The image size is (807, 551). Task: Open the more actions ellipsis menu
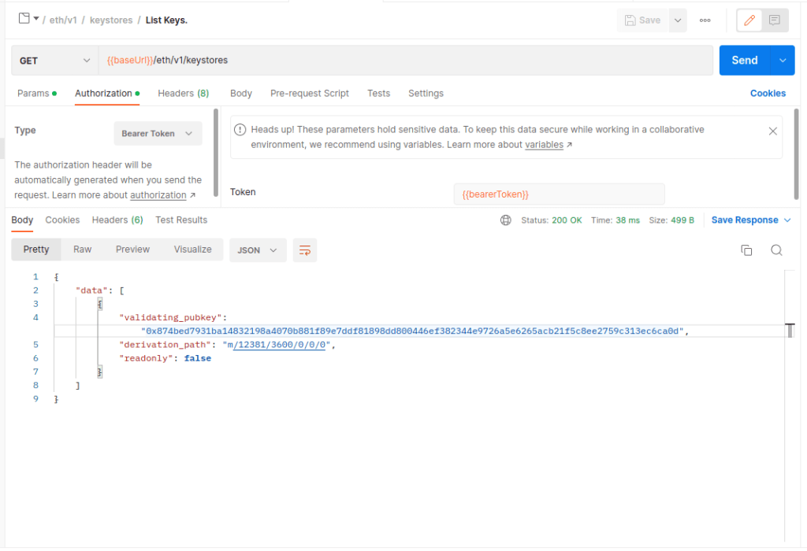pos(704,20)
